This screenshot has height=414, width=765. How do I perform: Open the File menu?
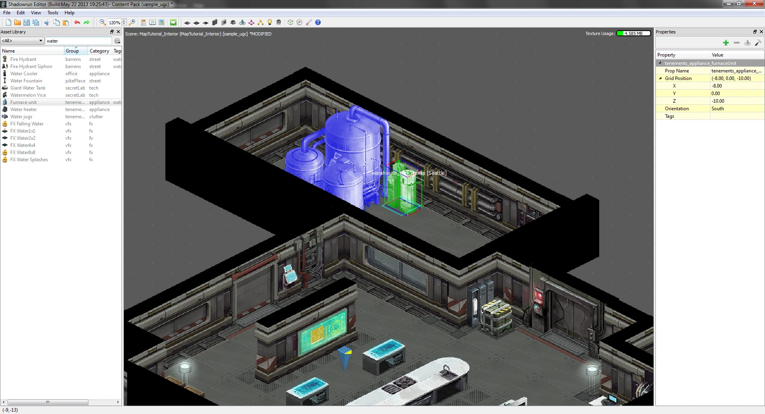coord(7,13)
